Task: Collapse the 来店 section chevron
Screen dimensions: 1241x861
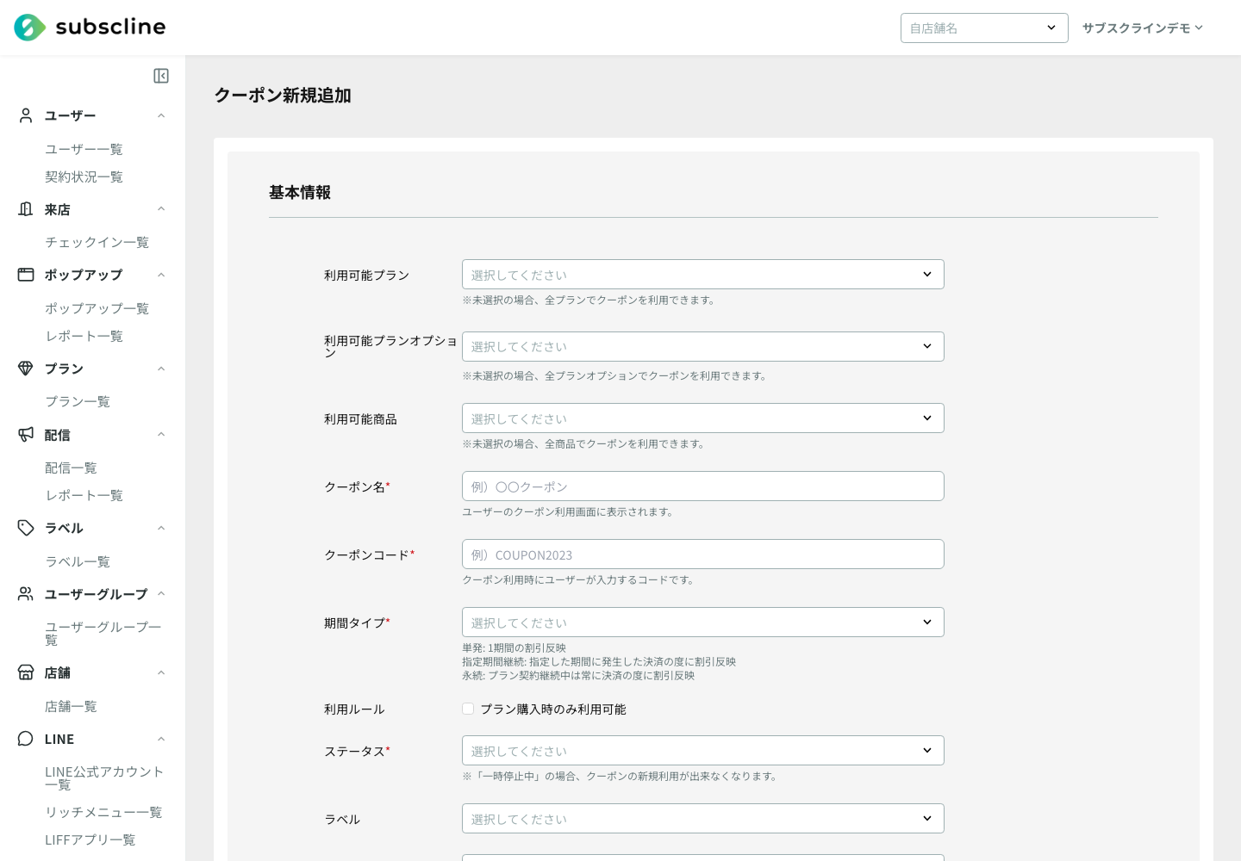Action: click(161, 209)
